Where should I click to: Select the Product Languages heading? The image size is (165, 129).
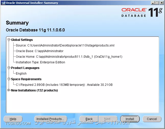tap(25, 68)
